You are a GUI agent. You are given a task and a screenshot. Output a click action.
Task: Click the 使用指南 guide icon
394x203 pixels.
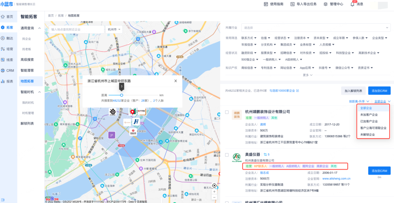[x=265, y=4]
